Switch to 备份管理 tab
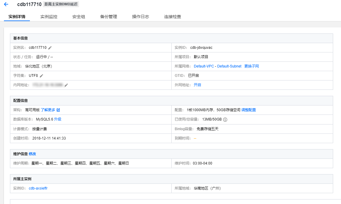The width and height of the screenshot is (341, 204). click(x=108, y=17)
